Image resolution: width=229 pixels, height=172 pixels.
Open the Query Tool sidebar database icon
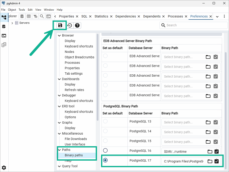(x=4, y=27)
